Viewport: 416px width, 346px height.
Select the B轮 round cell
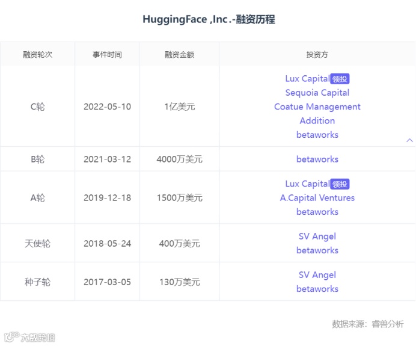pyautogui.click(x=37, y=159)
